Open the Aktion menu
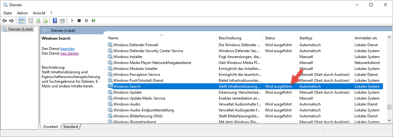 point(22,13)
